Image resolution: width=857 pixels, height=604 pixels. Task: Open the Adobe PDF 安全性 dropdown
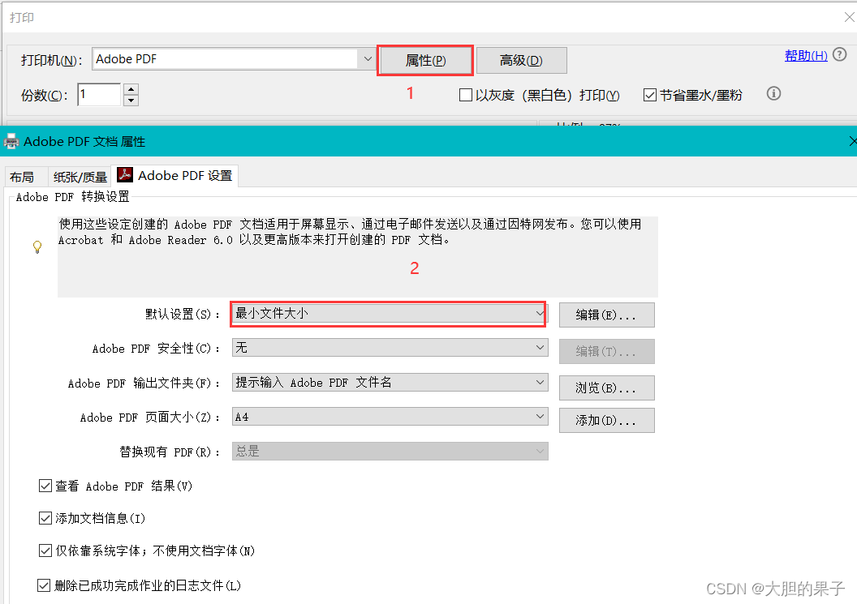pos(390,348)
